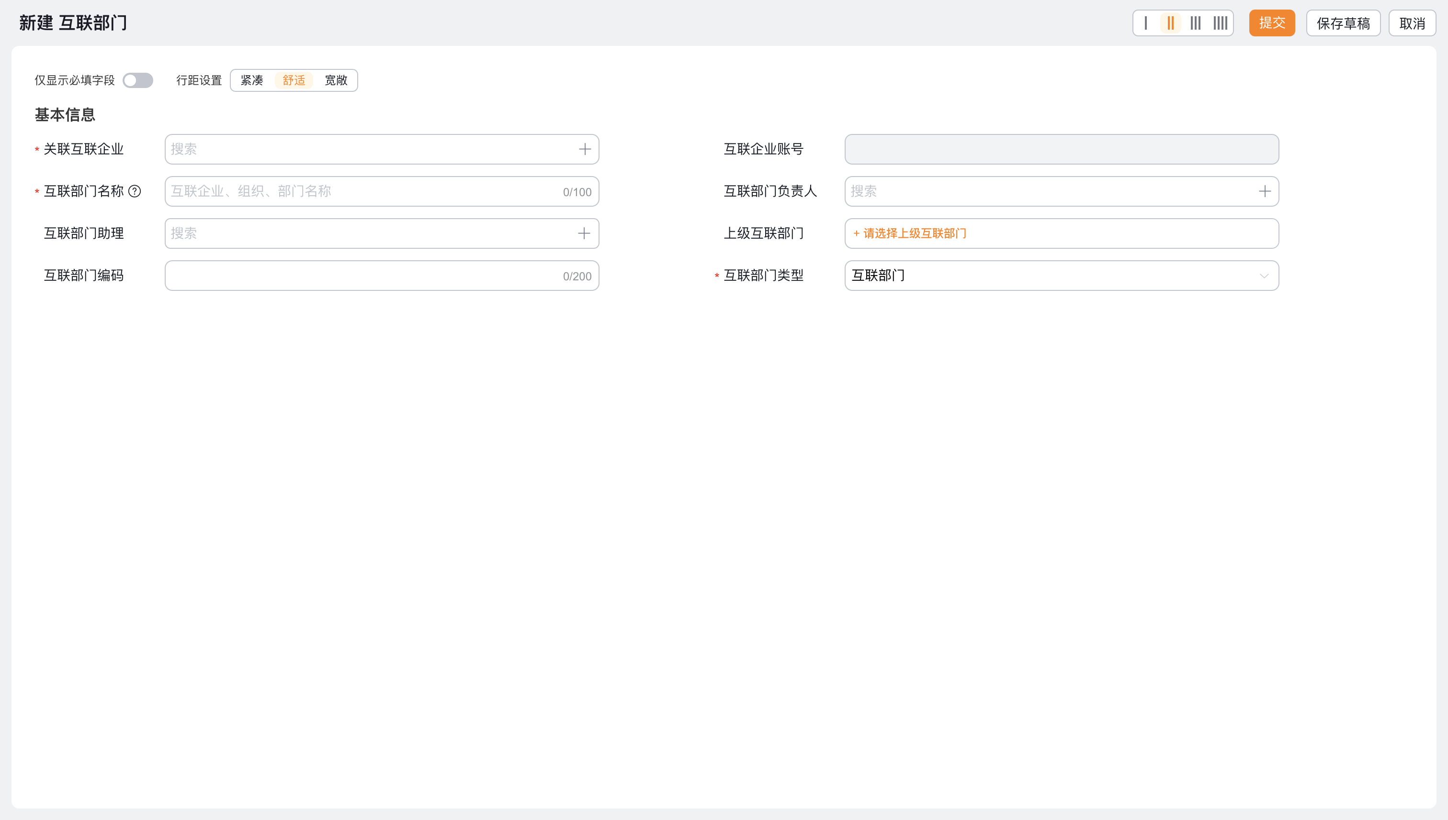Click help icon beside 互联部门名称
This screenshot has width=1448, height=820.
point(135,191)
